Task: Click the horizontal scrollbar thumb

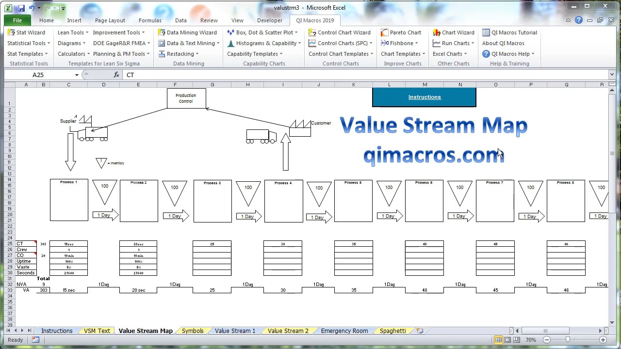Action: [548, 331]
